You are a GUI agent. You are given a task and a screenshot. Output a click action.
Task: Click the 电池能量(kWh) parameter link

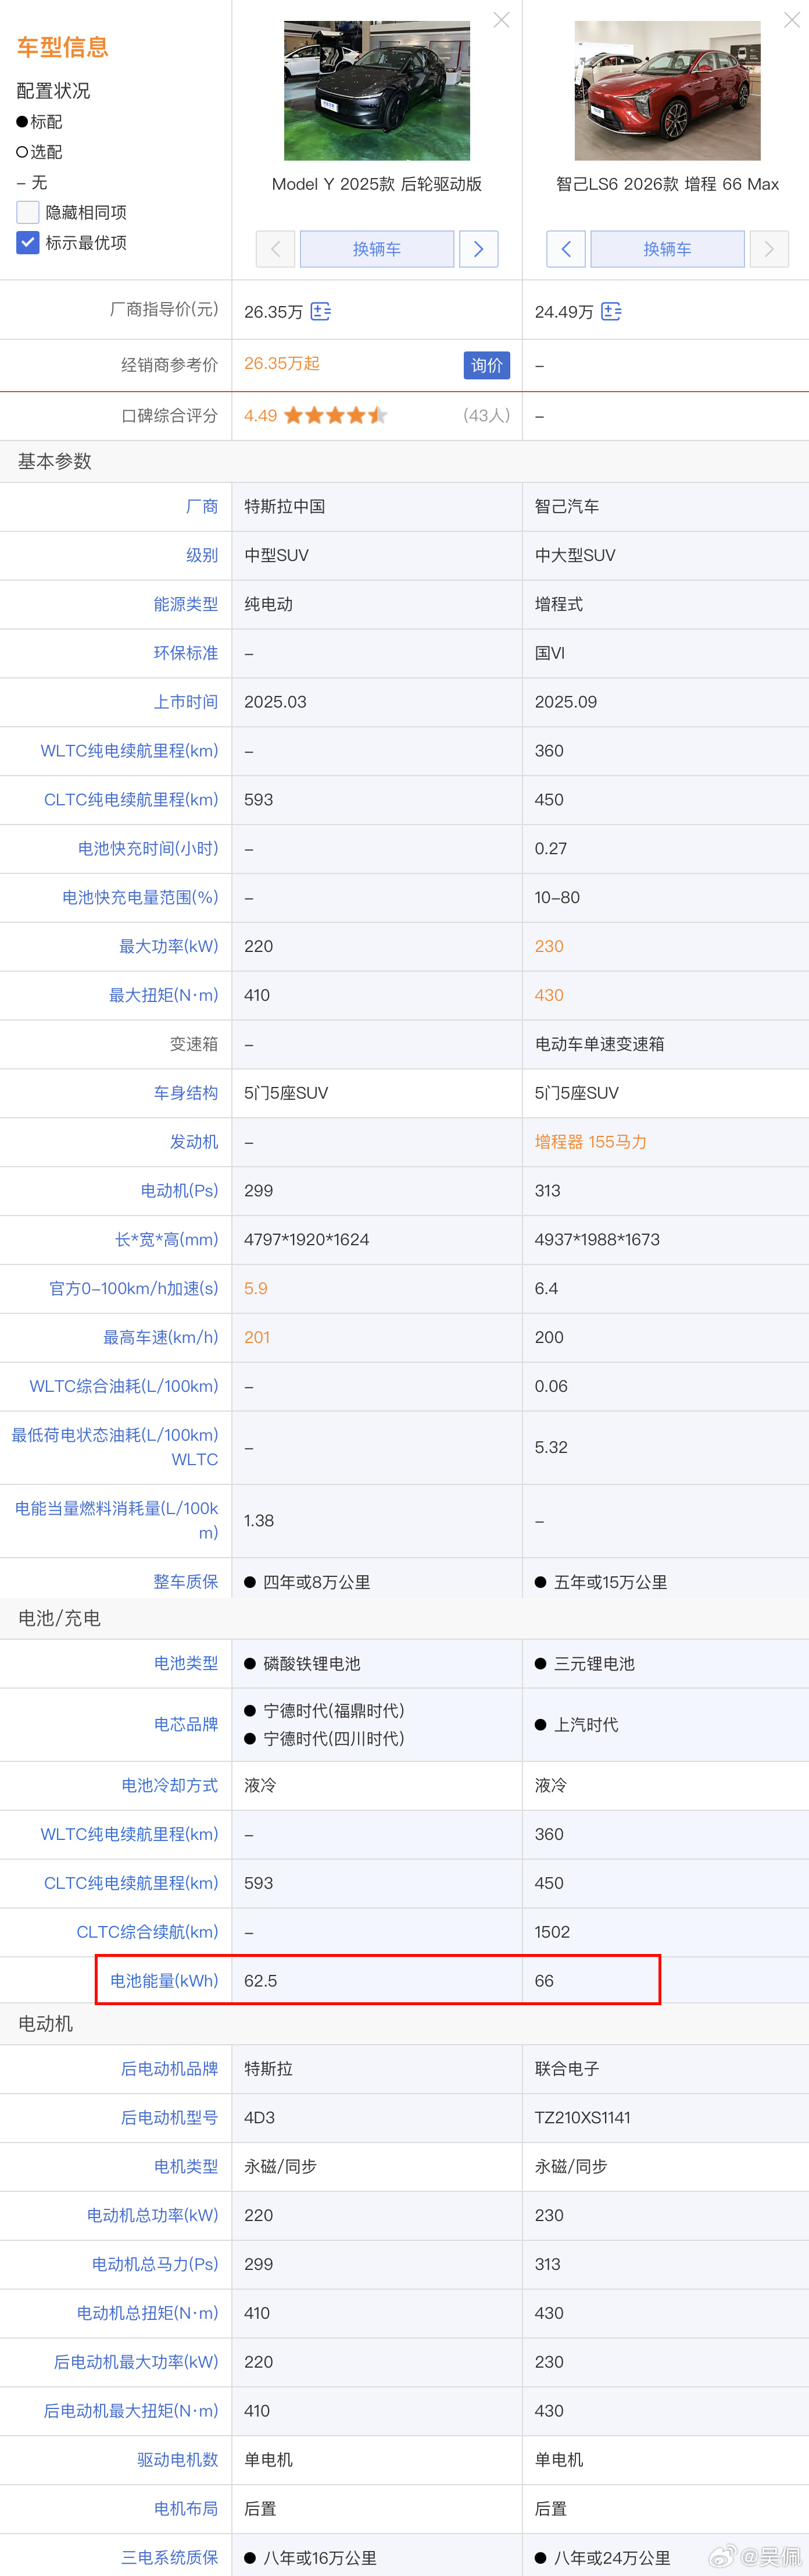coord(164,1980)
